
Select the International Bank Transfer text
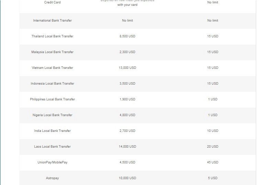[x=52, y=21]
